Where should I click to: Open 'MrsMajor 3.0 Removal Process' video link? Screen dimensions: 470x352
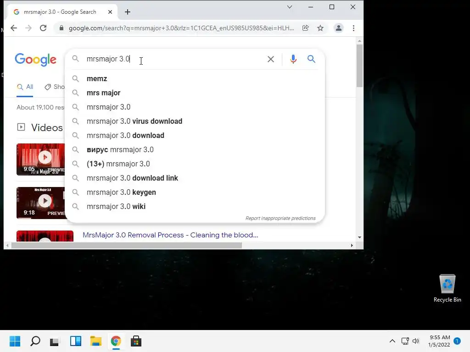[170, 235]
